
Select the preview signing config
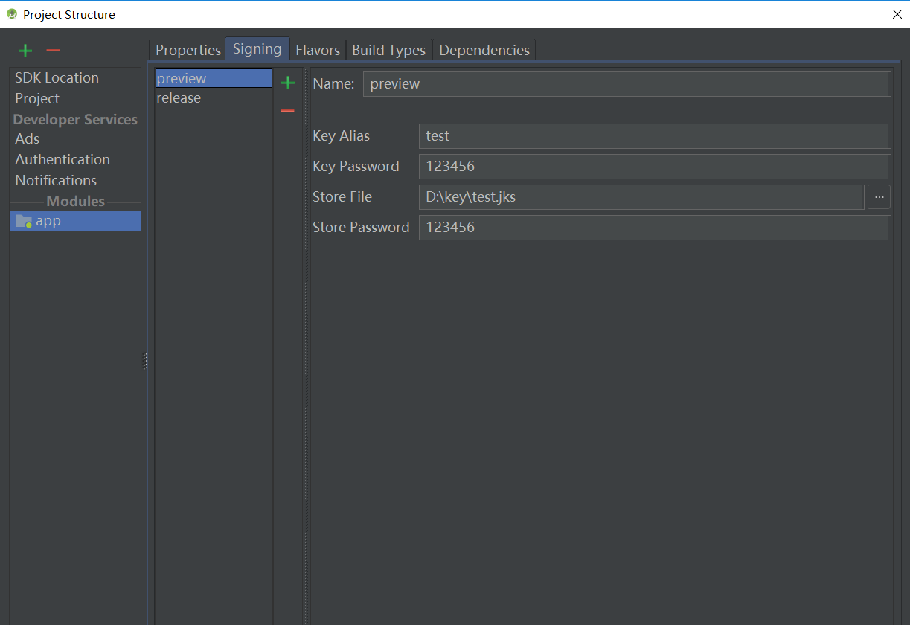[x=214, y=78]
